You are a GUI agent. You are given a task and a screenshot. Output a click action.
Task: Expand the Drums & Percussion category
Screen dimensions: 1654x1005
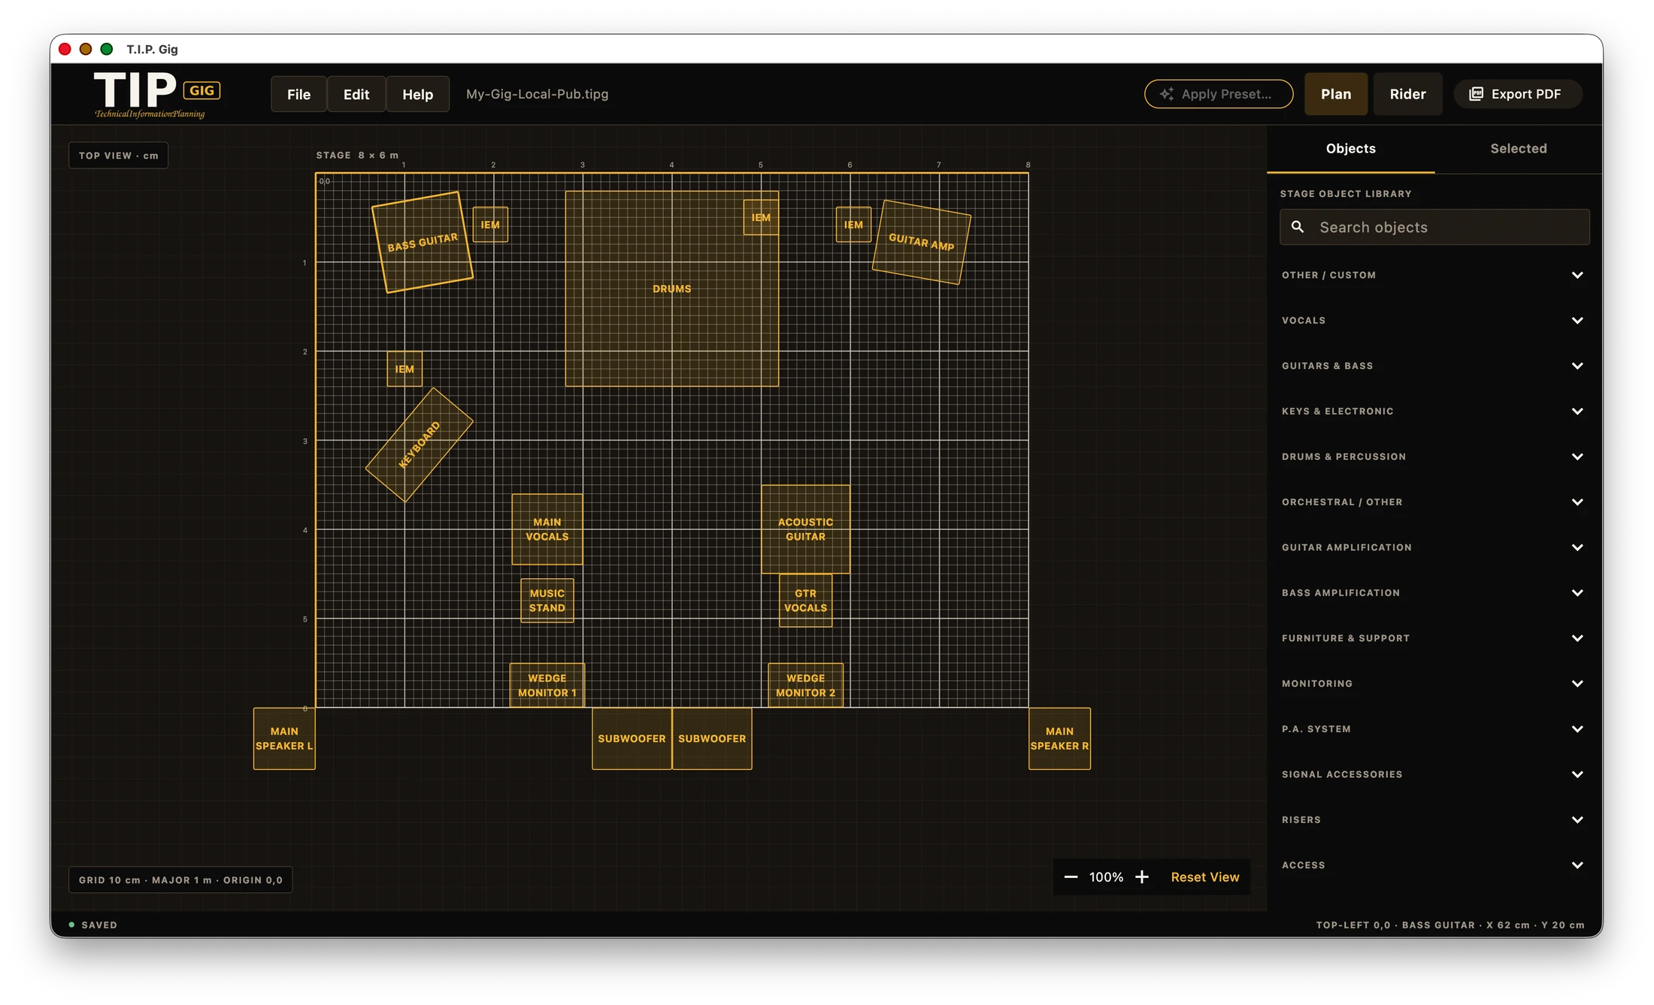[x=1434, y=456]
